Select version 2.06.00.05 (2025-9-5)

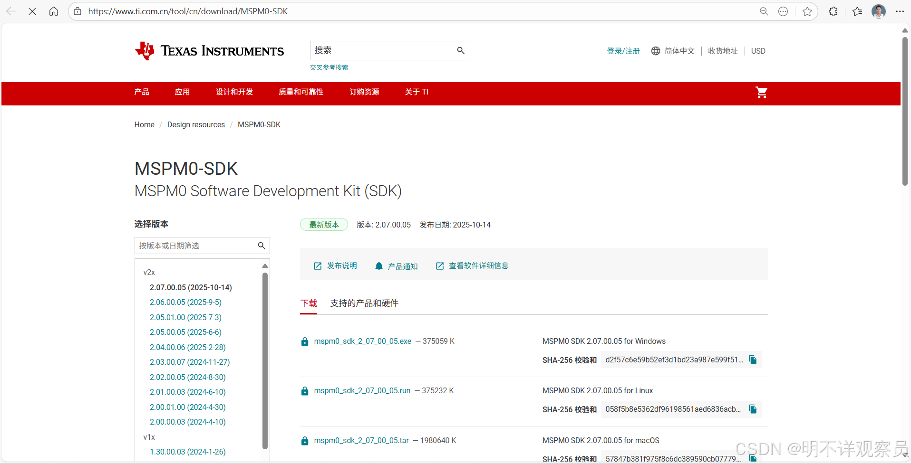click(185, 302)
